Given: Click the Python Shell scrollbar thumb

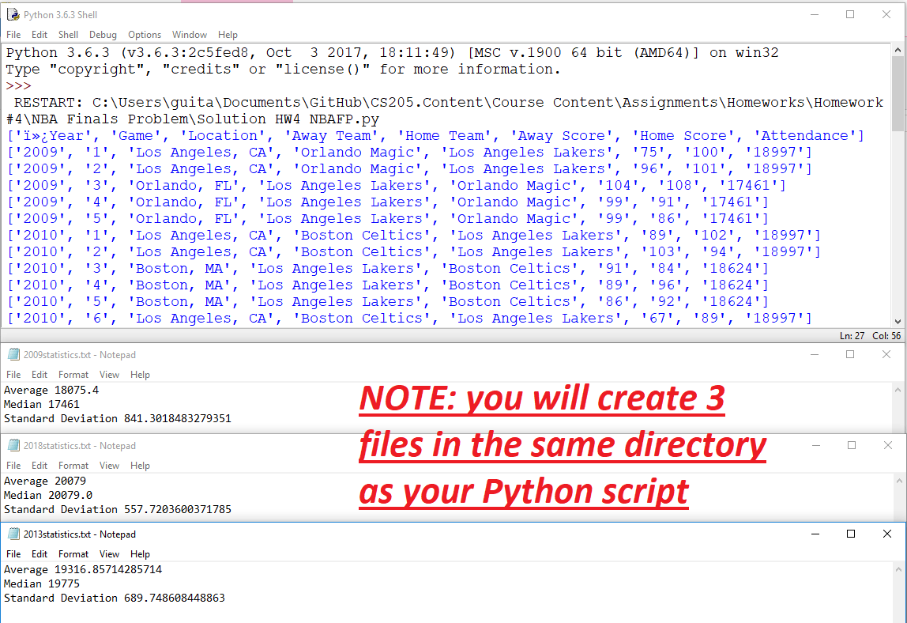Looking at the screenshot, I should 898,94.
